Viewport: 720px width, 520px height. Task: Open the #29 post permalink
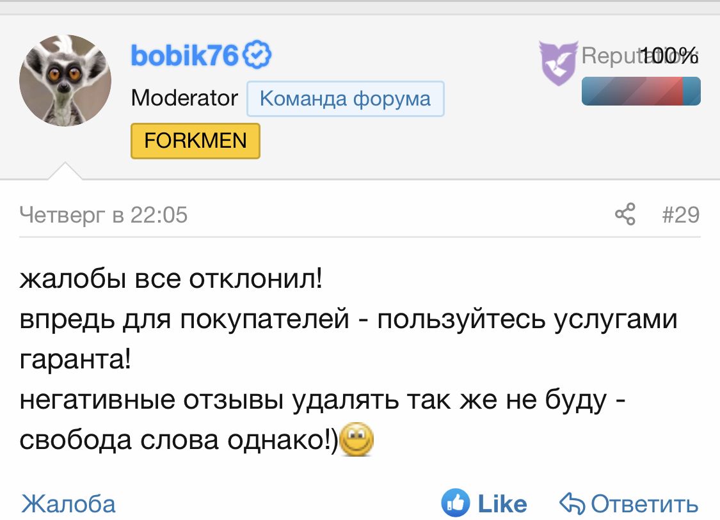point(680,215)
